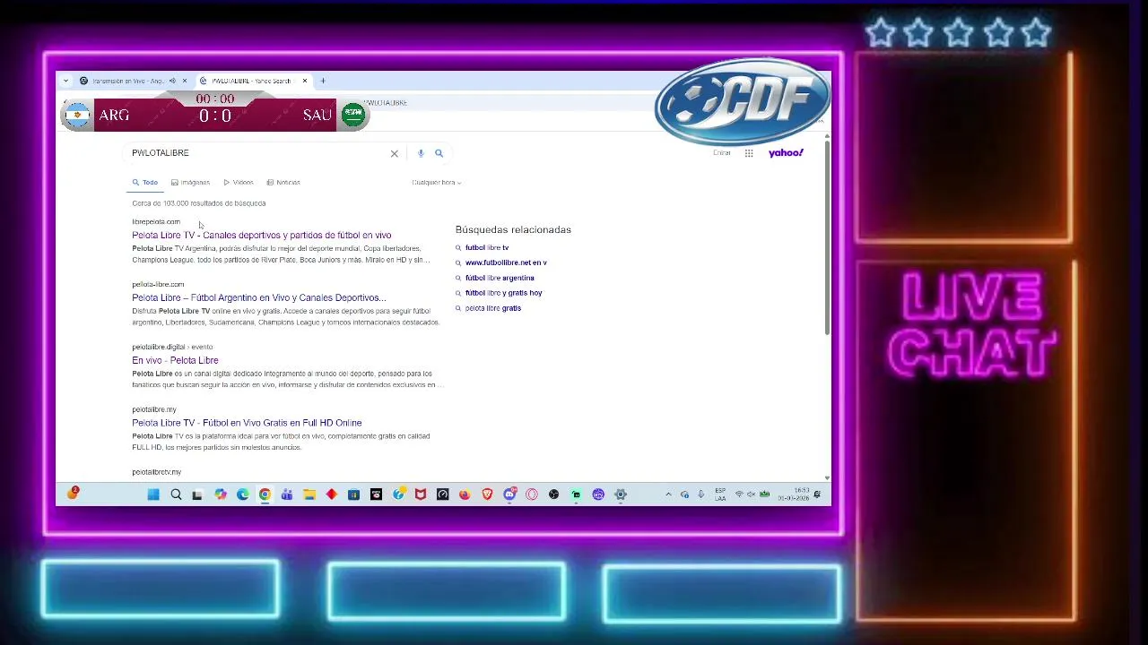This screenshot has height=645, width=1148.
Task: Click the taskbar volume speaker icon
Action: 751,494
